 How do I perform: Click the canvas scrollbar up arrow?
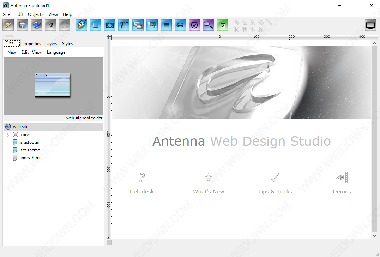[374, 43]
